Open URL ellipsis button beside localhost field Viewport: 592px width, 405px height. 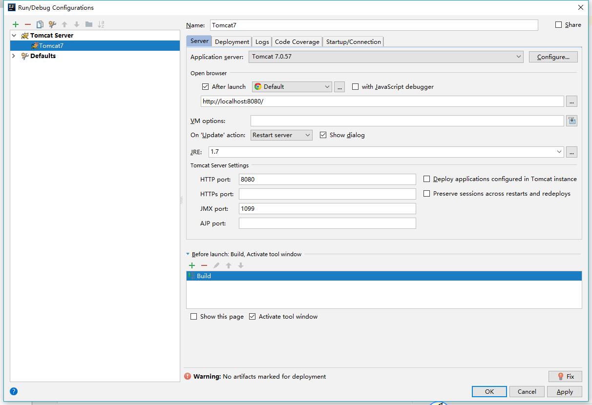571,101
